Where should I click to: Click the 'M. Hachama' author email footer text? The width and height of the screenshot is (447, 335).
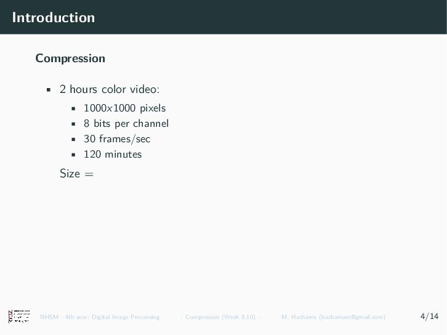point(333,317)
